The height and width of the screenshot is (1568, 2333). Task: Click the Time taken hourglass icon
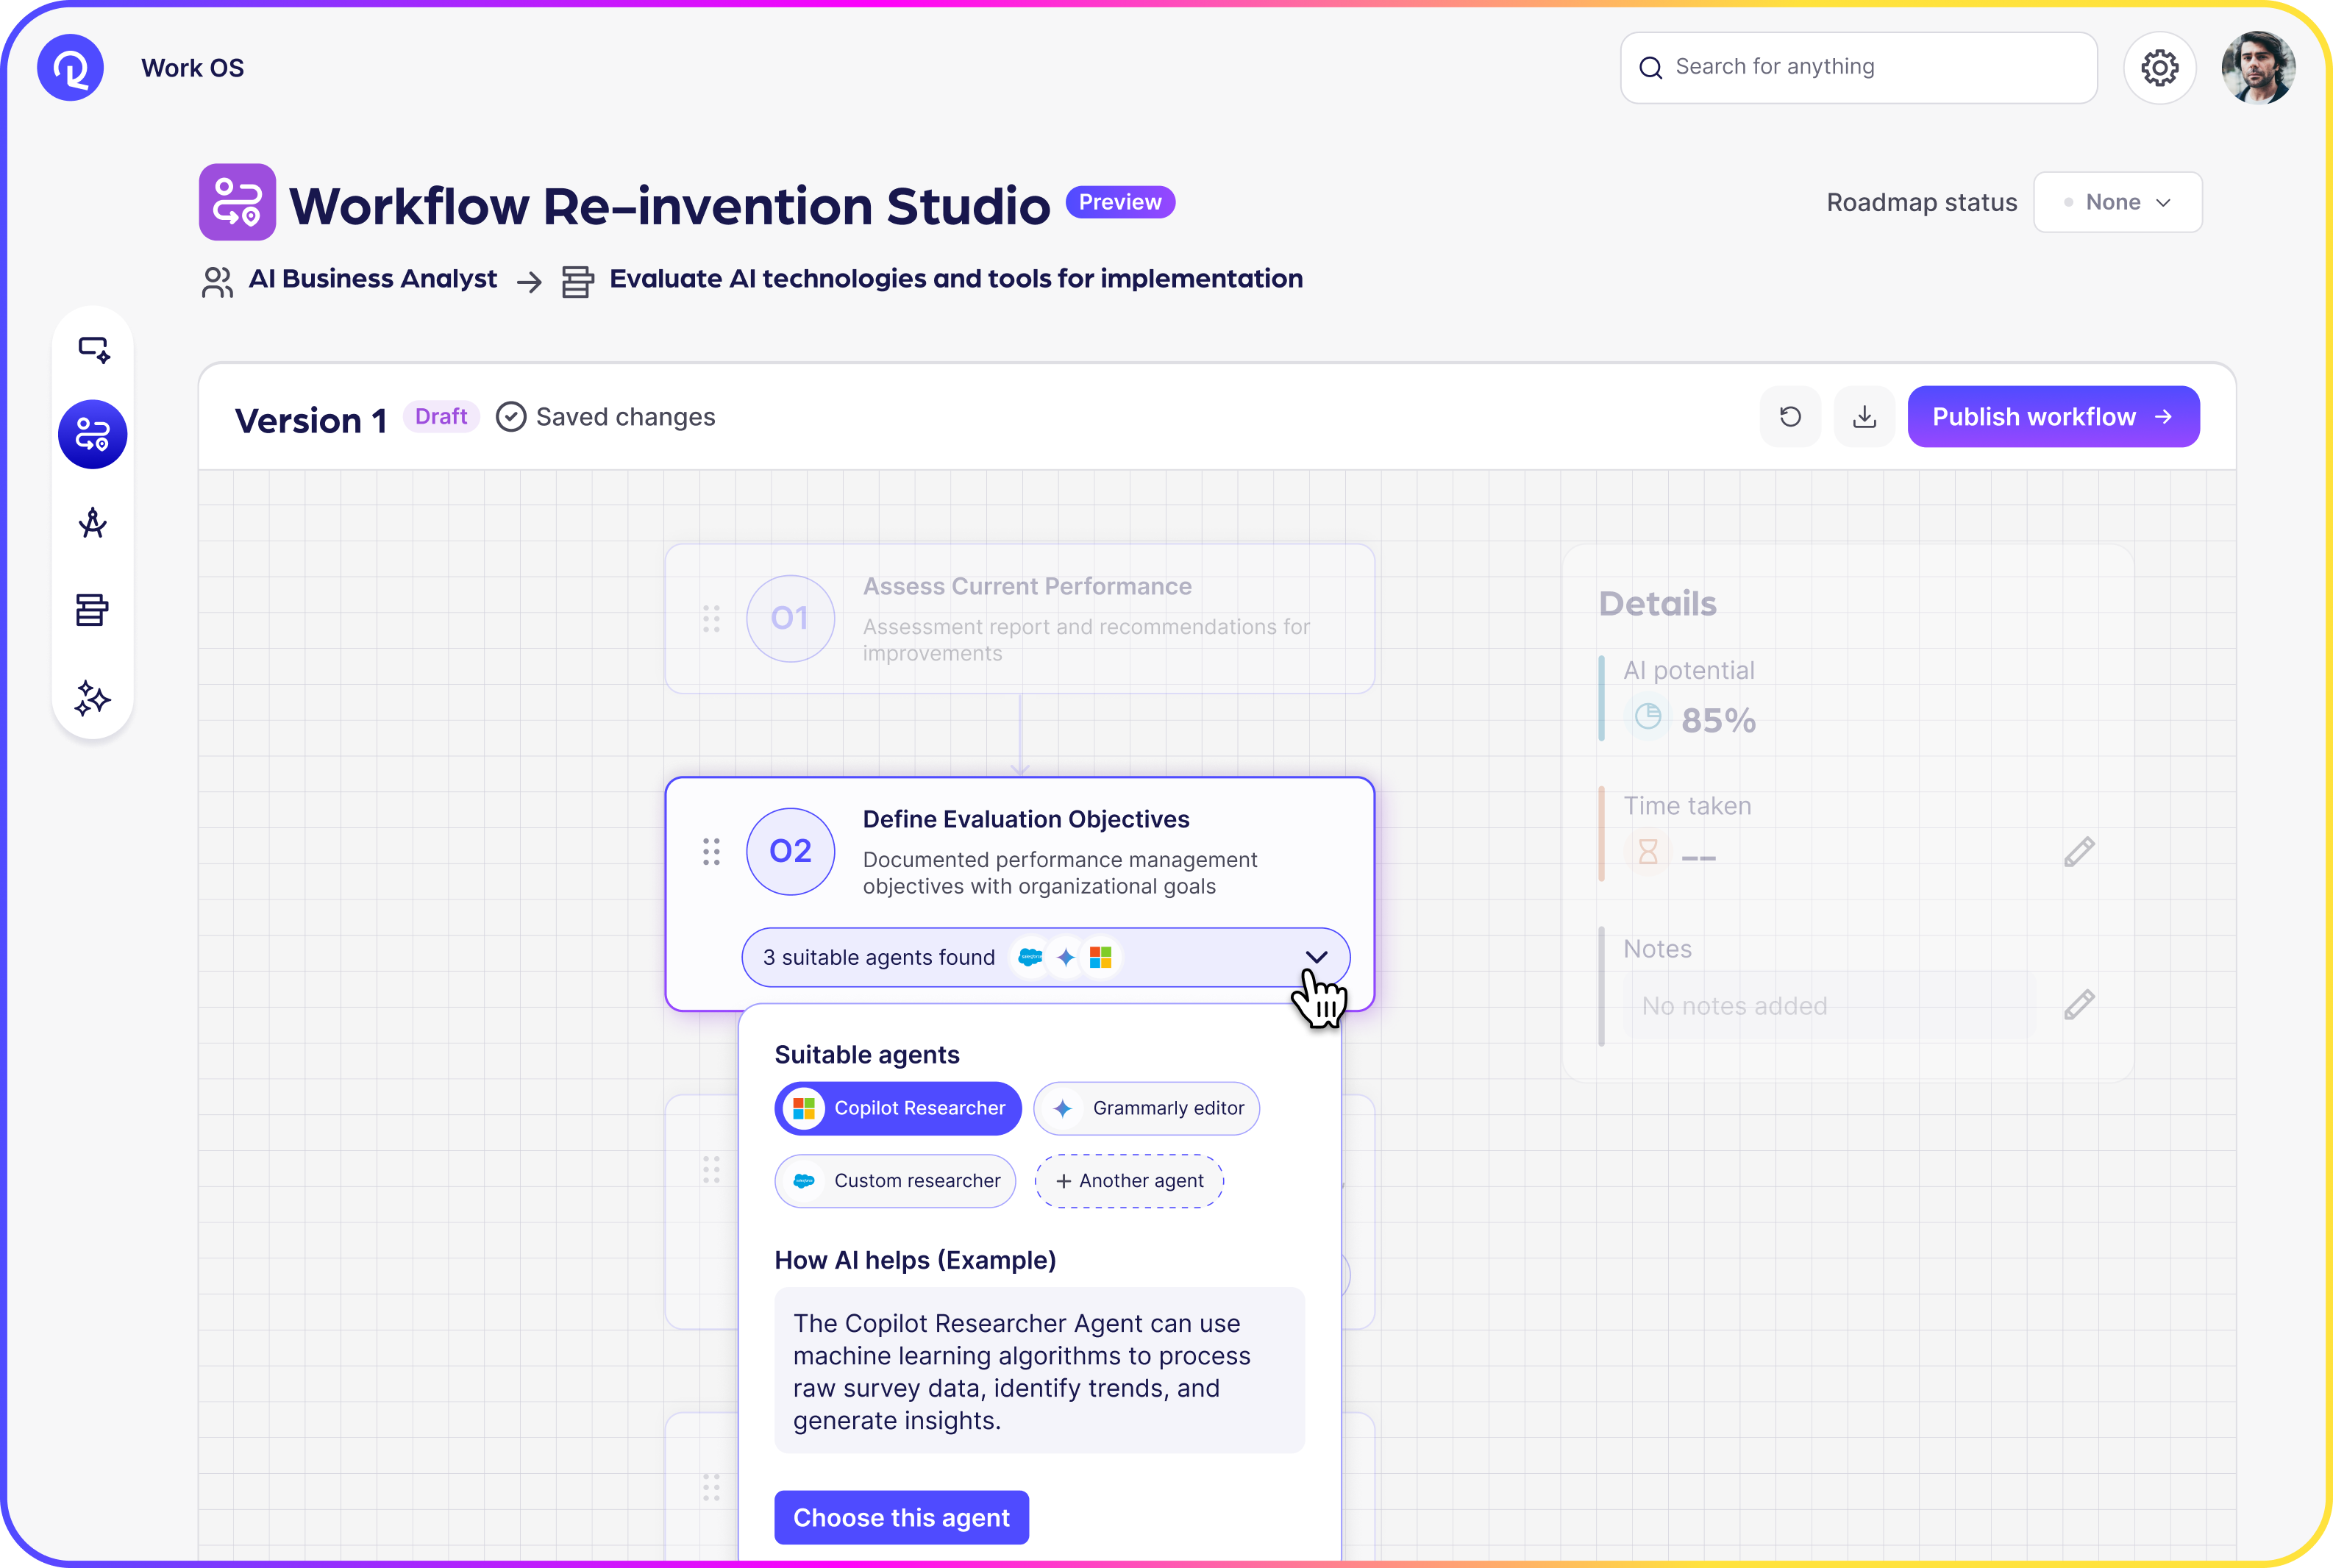(x=1647, y=853)
